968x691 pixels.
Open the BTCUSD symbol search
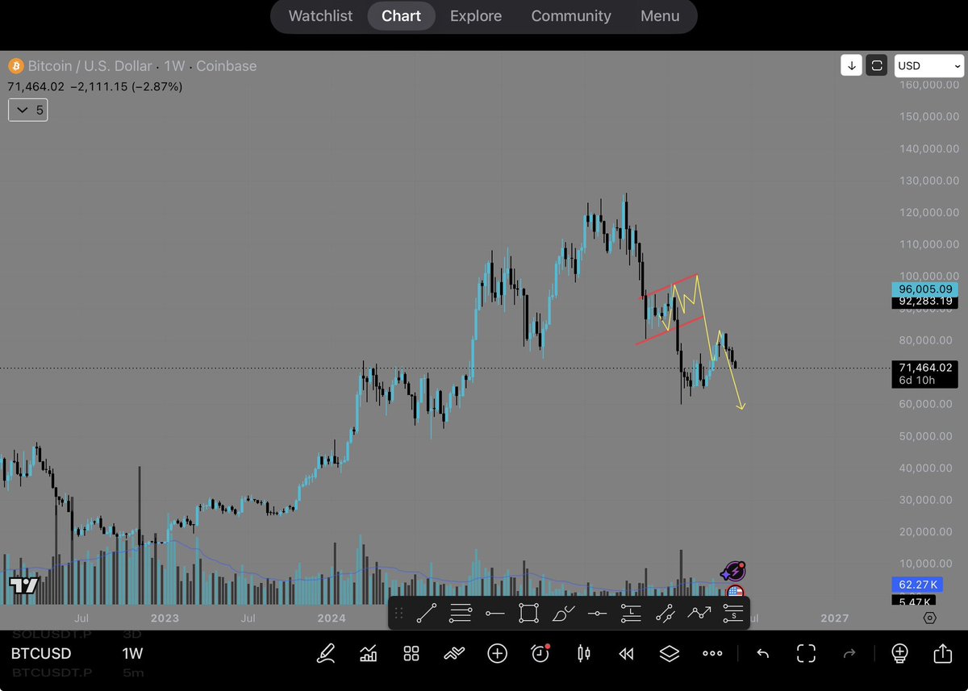(41, 653)
